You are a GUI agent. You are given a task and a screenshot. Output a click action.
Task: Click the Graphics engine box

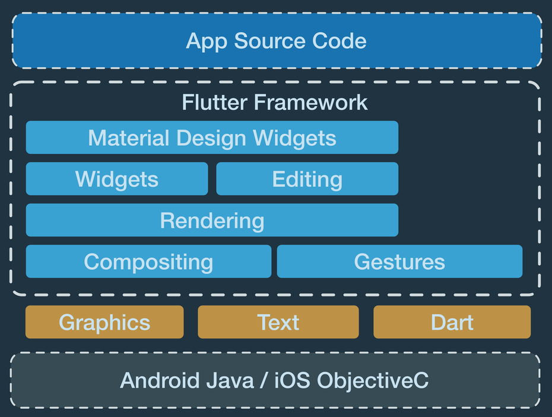(x=104, y=322)
